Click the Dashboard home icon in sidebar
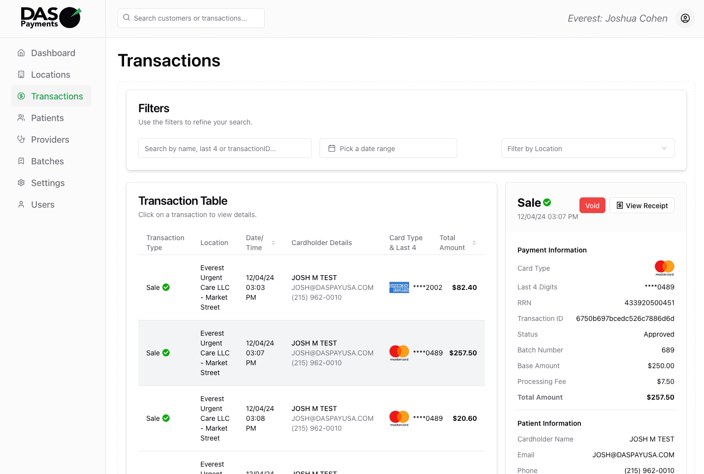 point(21,53)
